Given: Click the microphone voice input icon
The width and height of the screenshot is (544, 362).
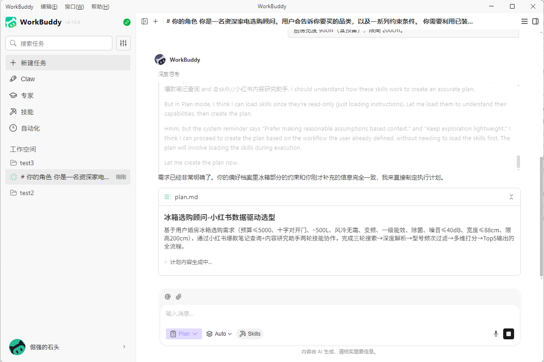Looking at the screenshot, I should point(496,334).
